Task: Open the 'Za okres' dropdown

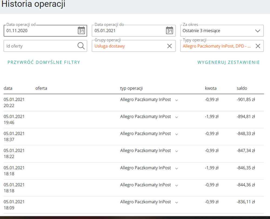Action: (x=258, y=31)
